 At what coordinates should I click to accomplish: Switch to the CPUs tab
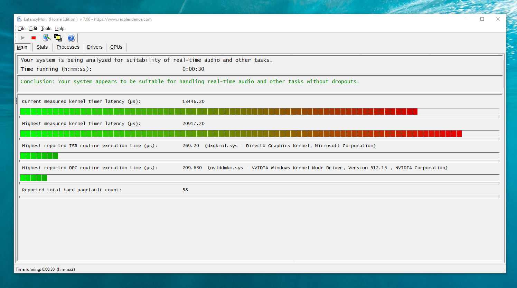[x=116, y=47]
